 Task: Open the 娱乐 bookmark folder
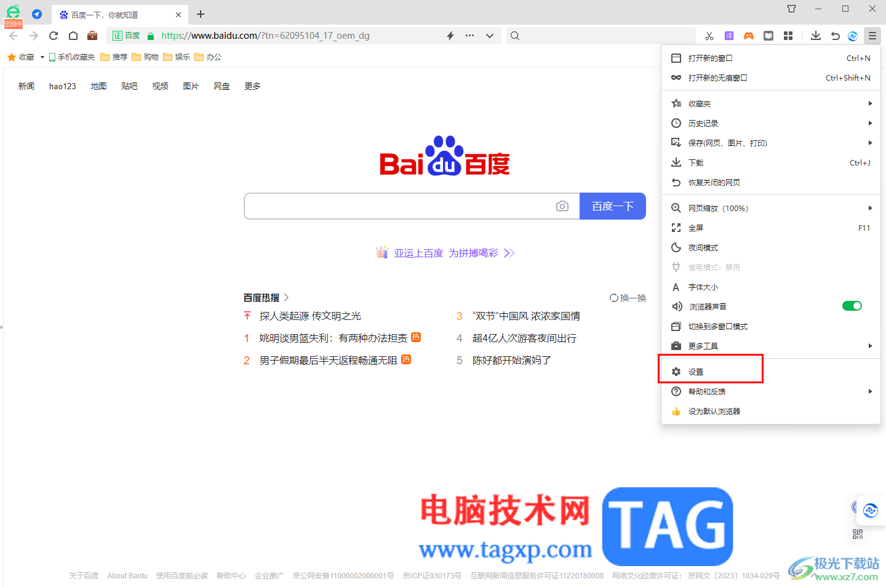point(177,57)
